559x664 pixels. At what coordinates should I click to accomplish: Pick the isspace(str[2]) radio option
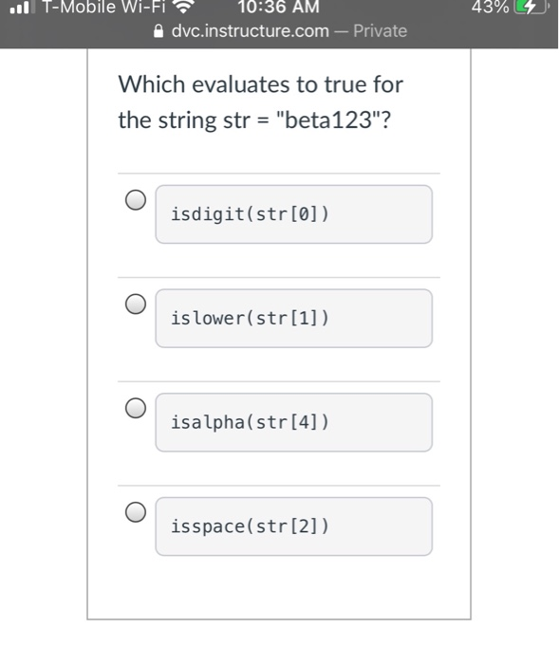coord(136,512)
